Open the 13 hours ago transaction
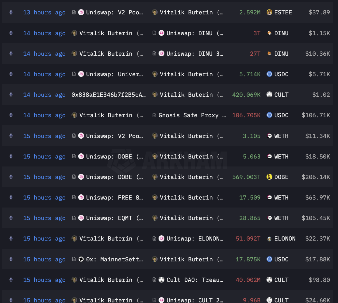This screenshot has height=303, width=338. (44, 13)
